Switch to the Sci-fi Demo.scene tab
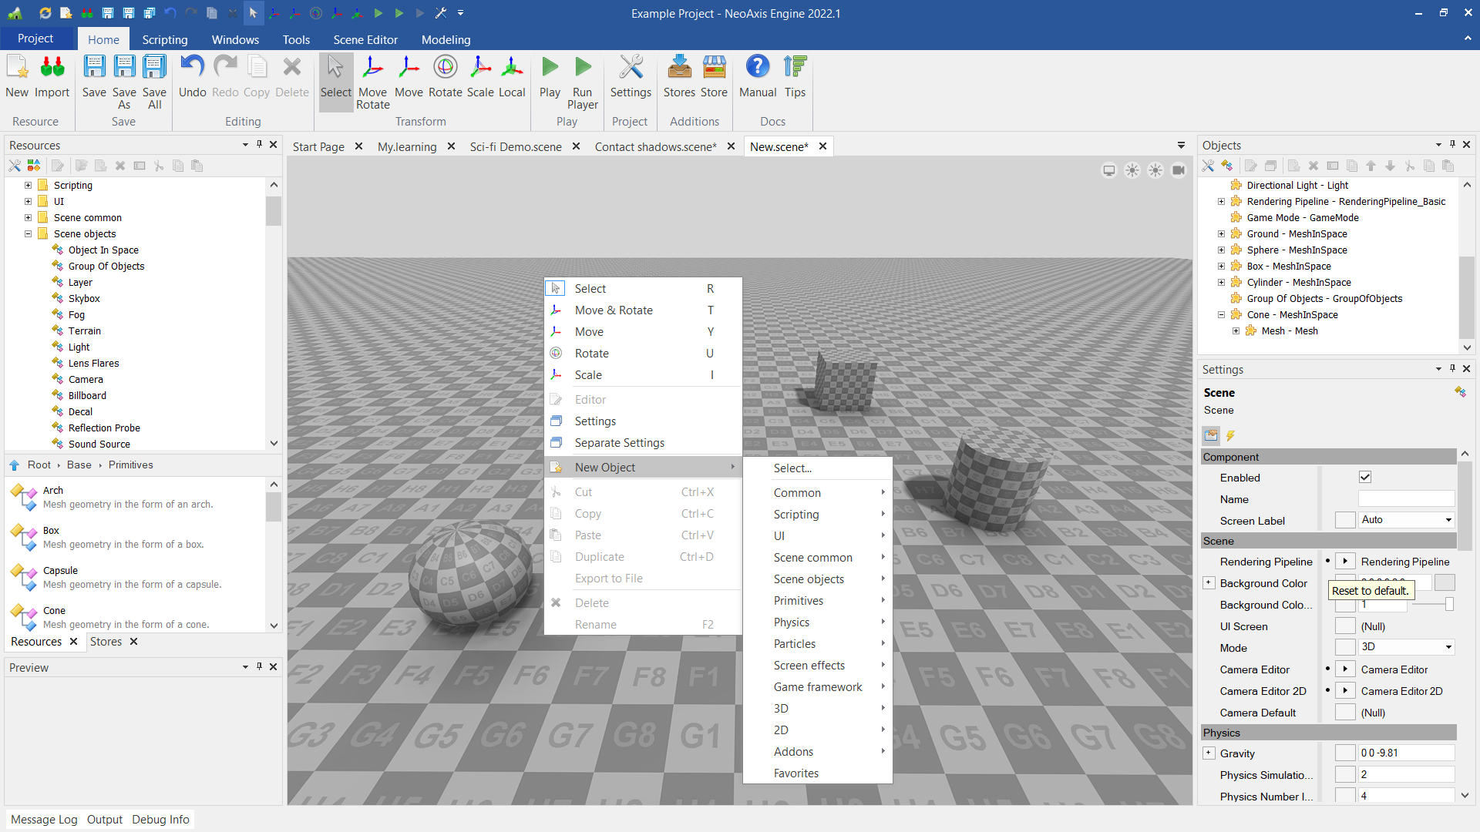Image resolution: width=1480 pixels, height=832 pixels. coord(516,146)
